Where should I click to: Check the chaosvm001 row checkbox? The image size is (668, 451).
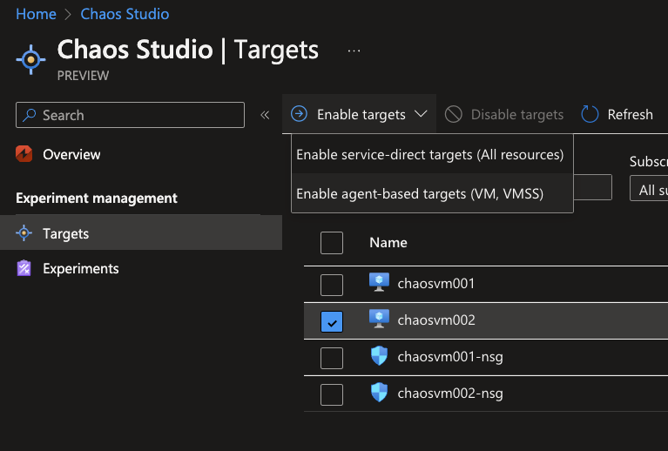click(x=332, y=285)
